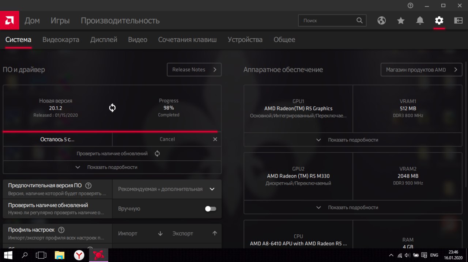Click the red download progress bar

pyautogui.click(x=110, y=132)
